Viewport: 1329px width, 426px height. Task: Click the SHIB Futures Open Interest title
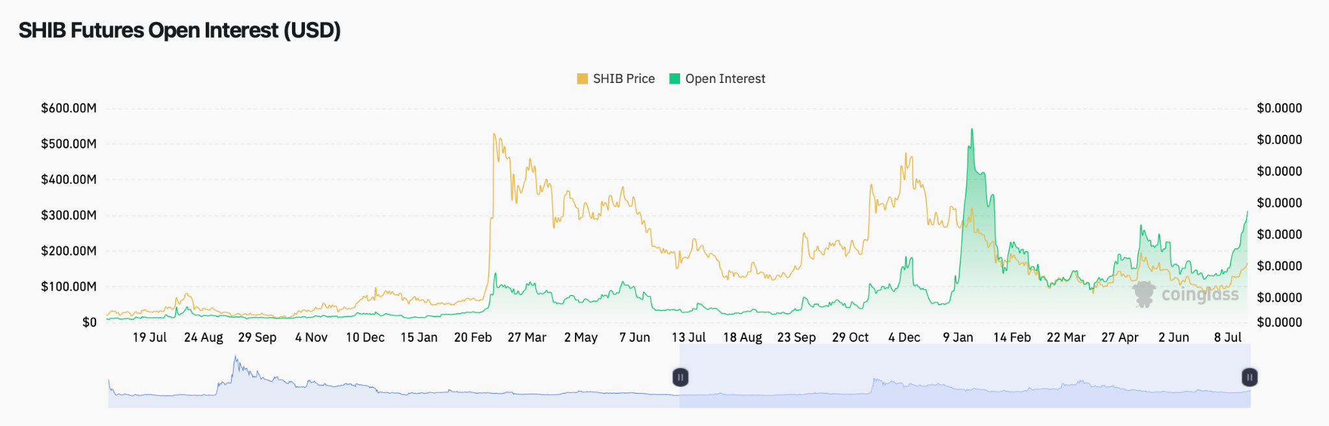[180, 30]
